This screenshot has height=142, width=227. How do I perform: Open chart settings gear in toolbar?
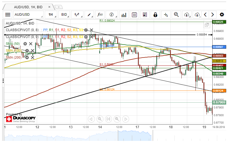[x=222, y=15]
